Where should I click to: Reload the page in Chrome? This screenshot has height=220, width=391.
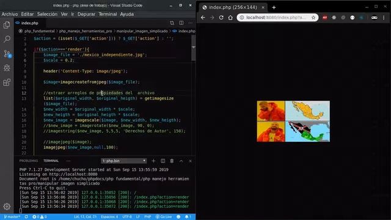[x=221, y=18]
